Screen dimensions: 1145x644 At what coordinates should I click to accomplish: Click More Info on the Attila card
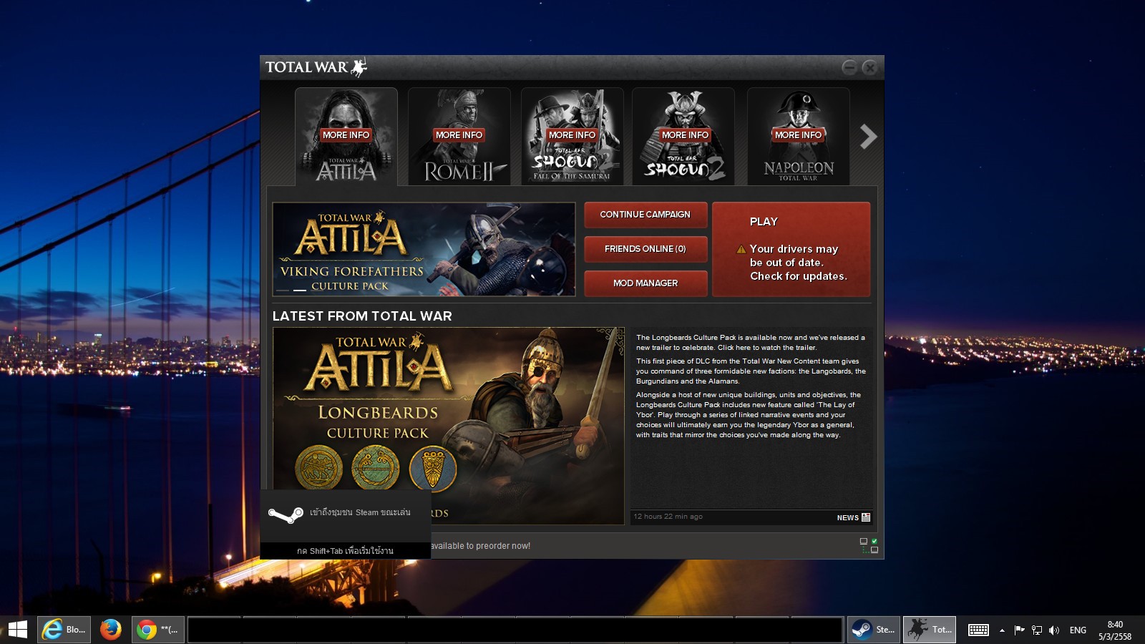coord(346,135)
